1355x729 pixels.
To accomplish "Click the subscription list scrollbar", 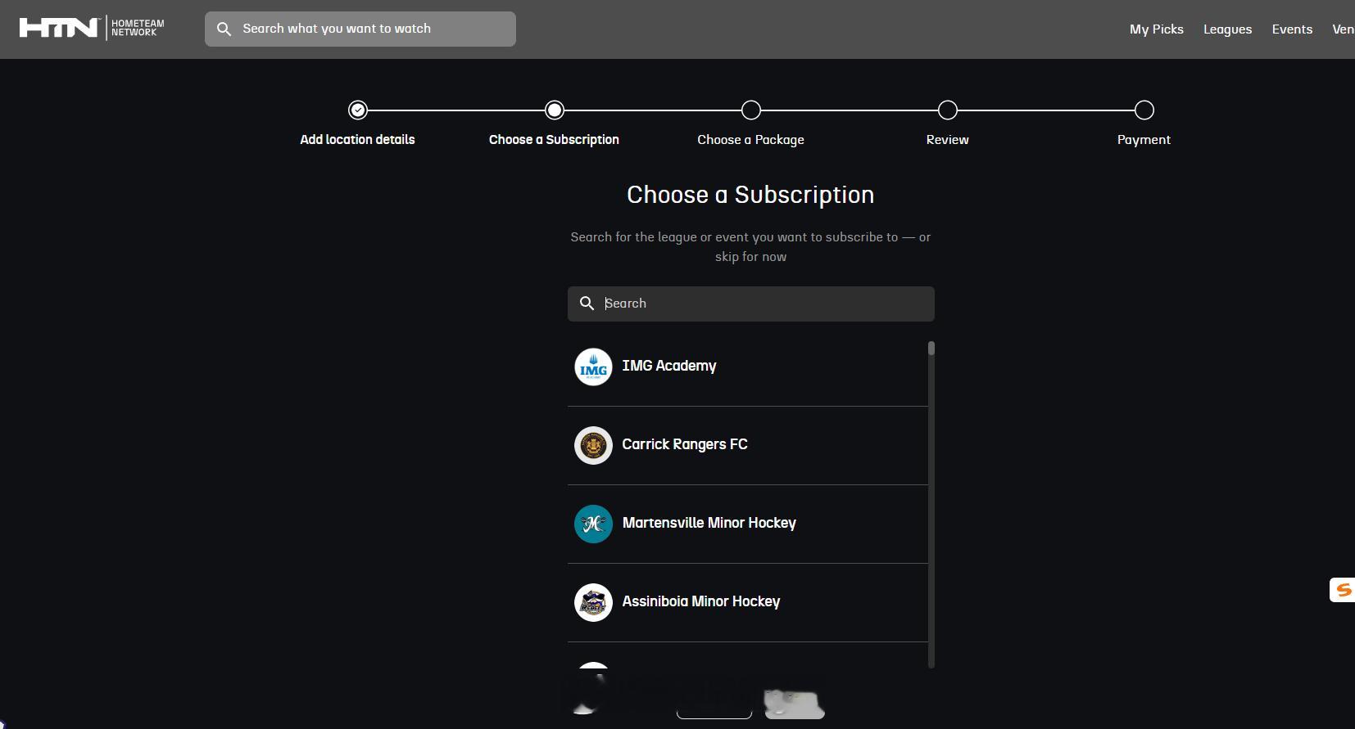I will 931,505.
